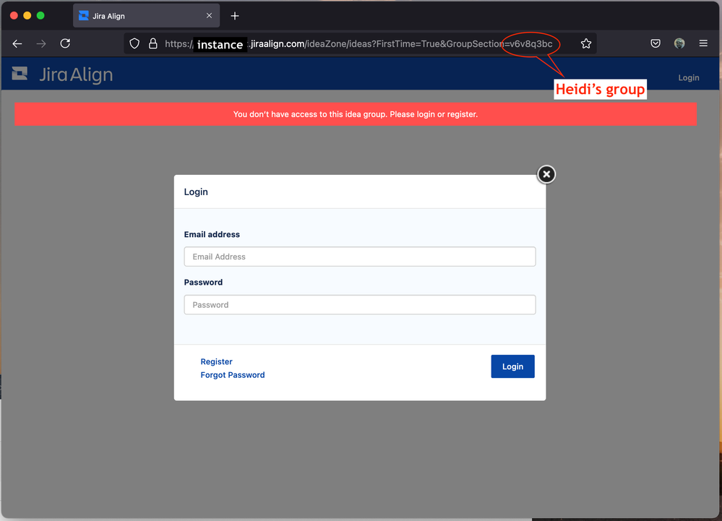Close the Jira Align browser tab

pyautogui.click(x=209, y=16)
